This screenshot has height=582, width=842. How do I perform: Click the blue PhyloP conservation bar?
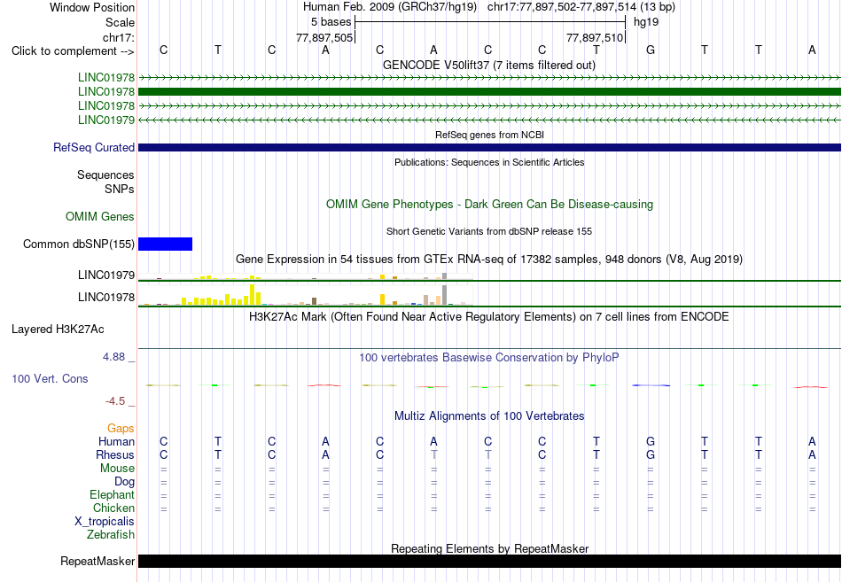point(651,385)
